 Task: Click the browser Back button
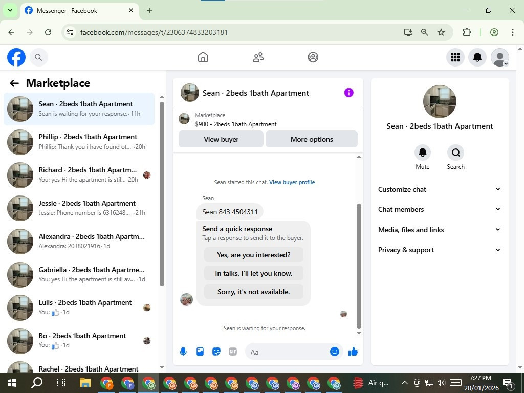click(x=11, y=32)
